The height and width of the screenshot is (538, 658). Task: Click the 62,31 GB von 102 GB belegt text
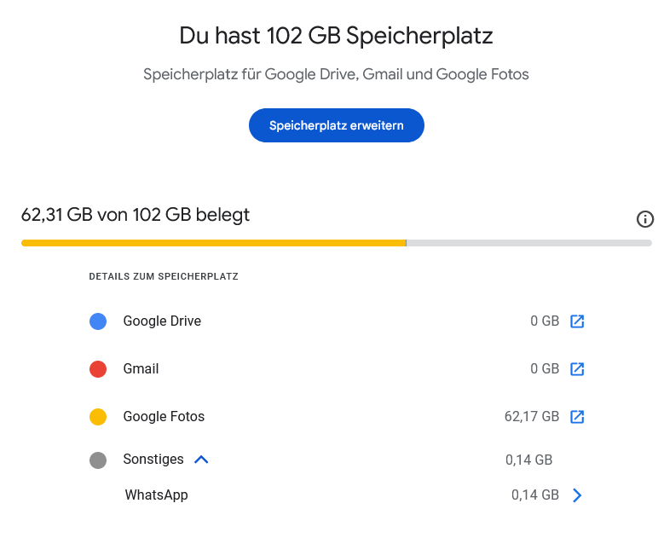pyautogui.click(x=136, y=215)
